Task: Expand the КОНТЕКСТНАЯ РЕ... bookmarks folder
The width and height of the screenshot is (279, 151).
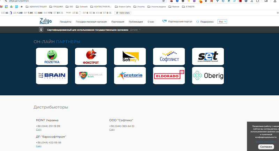Action: click(101, 7)
